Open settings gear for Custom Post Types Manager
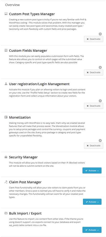The width and height of the screenshot is (106, 237). (100, 34)
